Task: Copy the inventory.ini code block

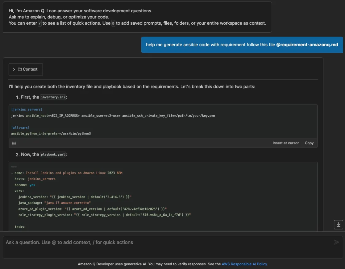Action: 309,143
